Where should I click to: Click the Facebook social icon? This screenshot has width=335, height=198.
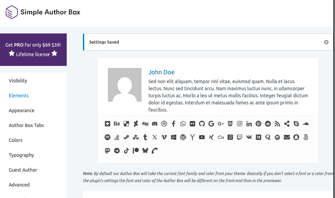click(x=174, y=124)
